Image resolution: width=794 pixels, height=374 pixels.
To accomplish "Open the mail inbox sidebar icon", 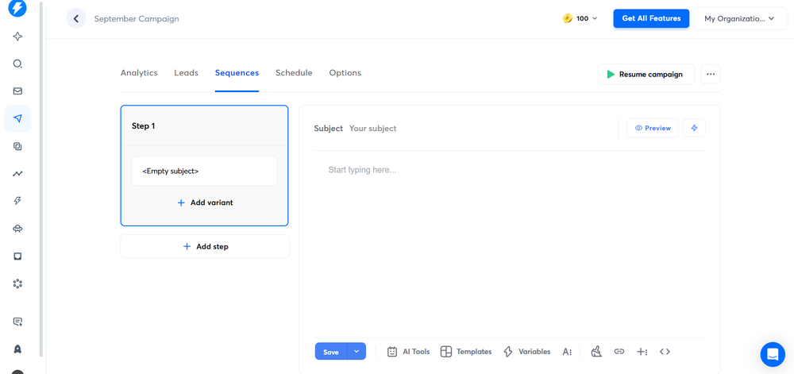I will (x=17, y=91).
